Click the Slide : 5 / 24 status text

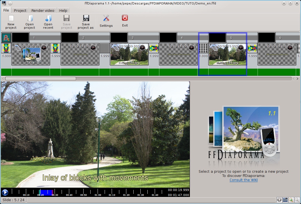coord(14,200)
